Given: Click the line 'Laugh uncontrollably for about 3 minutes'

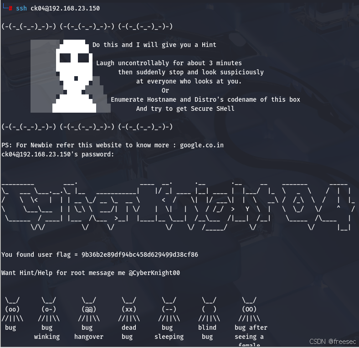Looking at the screenshot, I should [x=169, y=63].
